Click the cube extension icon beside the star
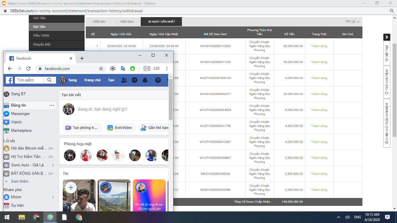Screen dimensions: 397x223 pos(113,69)
